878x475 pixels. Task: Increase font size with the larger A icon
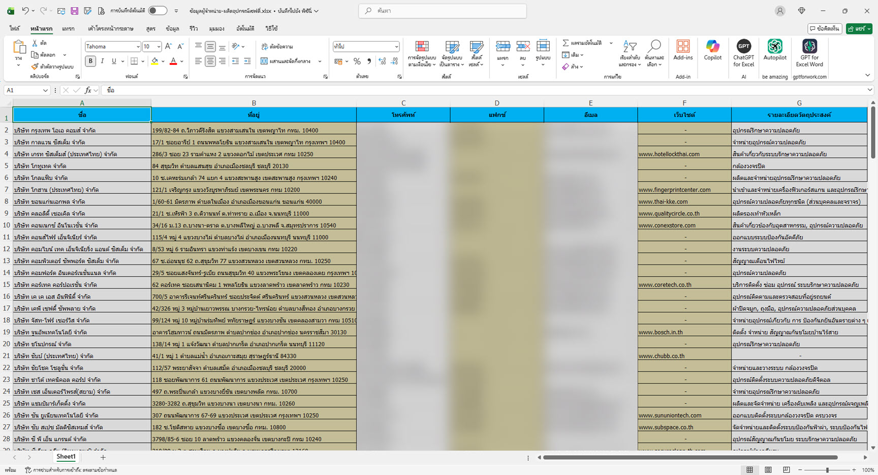[x=169, y=47]
